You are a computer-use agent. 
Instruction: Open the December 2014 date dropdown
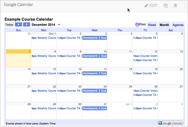point(59,25)
